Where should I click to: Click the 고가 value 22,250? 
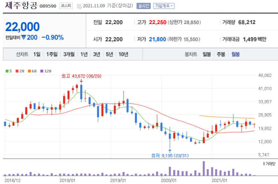[x=158, y=22]
